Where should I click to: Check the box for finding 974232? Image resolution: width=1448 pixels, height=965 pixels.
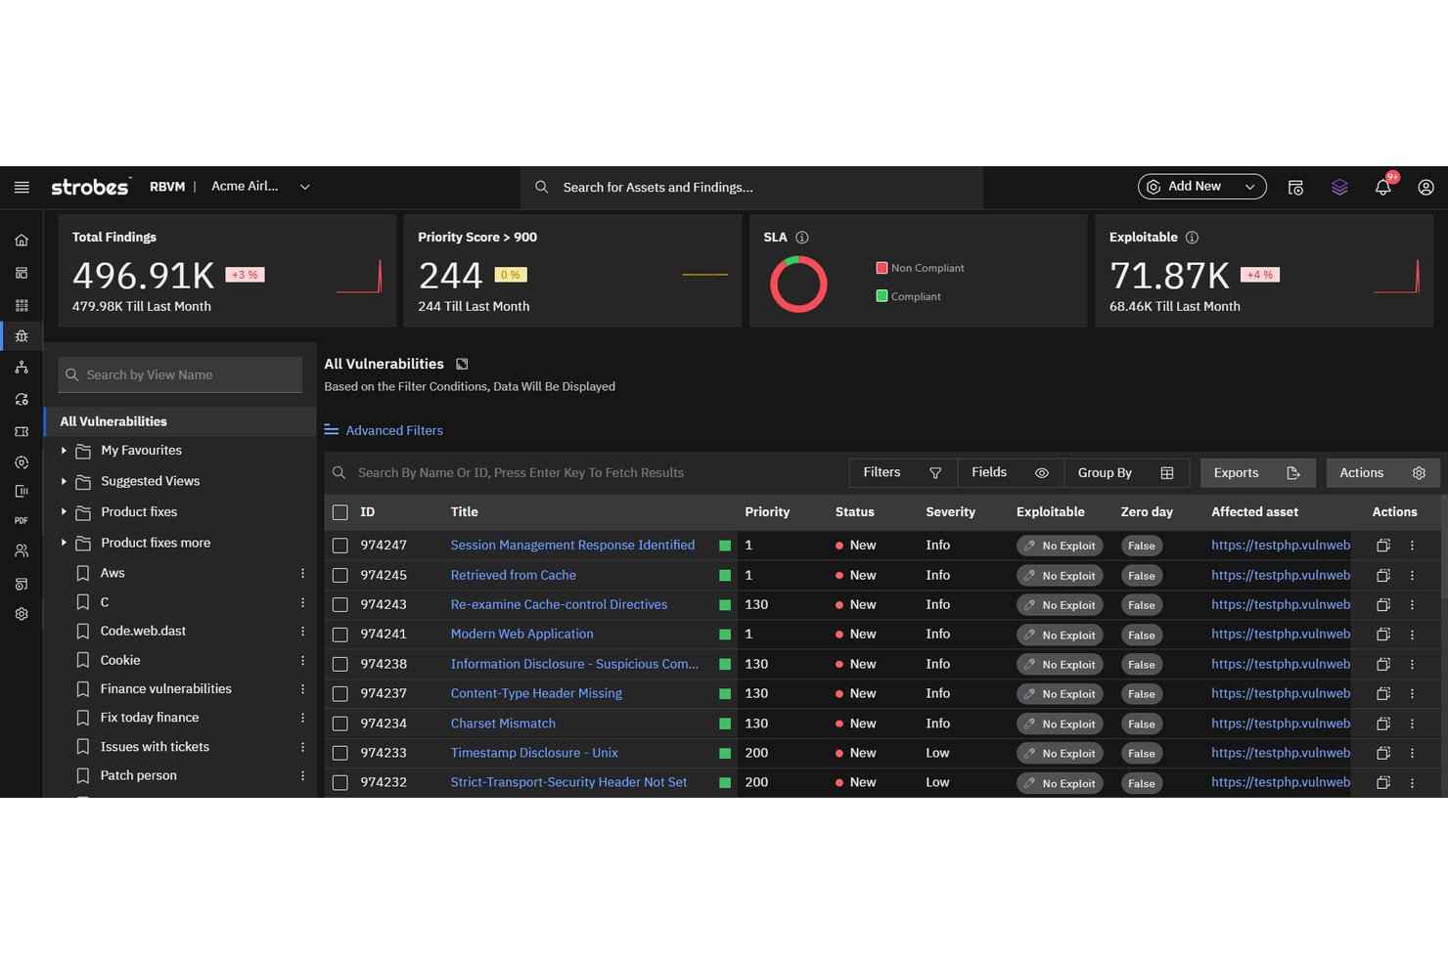340,783
